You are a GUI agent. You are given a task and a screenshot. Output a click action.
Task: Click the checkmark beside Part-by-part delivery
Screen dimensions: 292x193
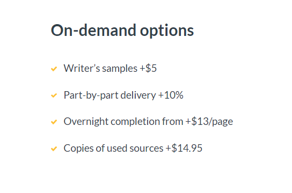[54, 95]
